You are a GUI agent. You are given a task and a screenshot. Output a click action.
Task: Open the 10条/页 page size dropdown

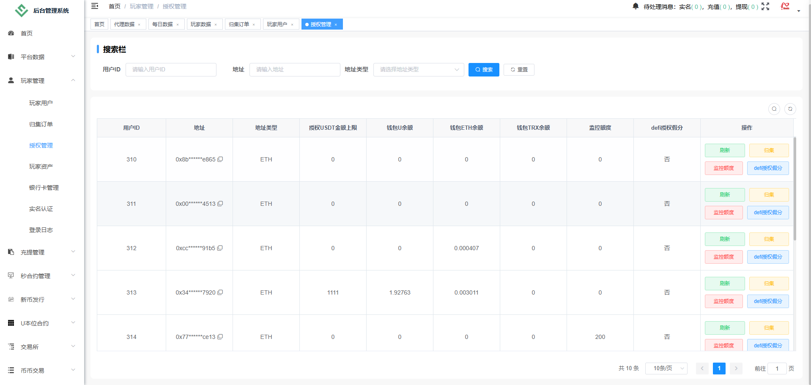point(666,369)
